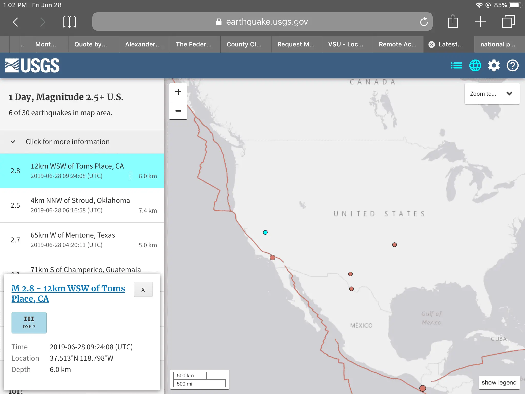Open the settings gear icon
Image resolution: width=525 pixels, height=394 pixels.
click(494, 66)
